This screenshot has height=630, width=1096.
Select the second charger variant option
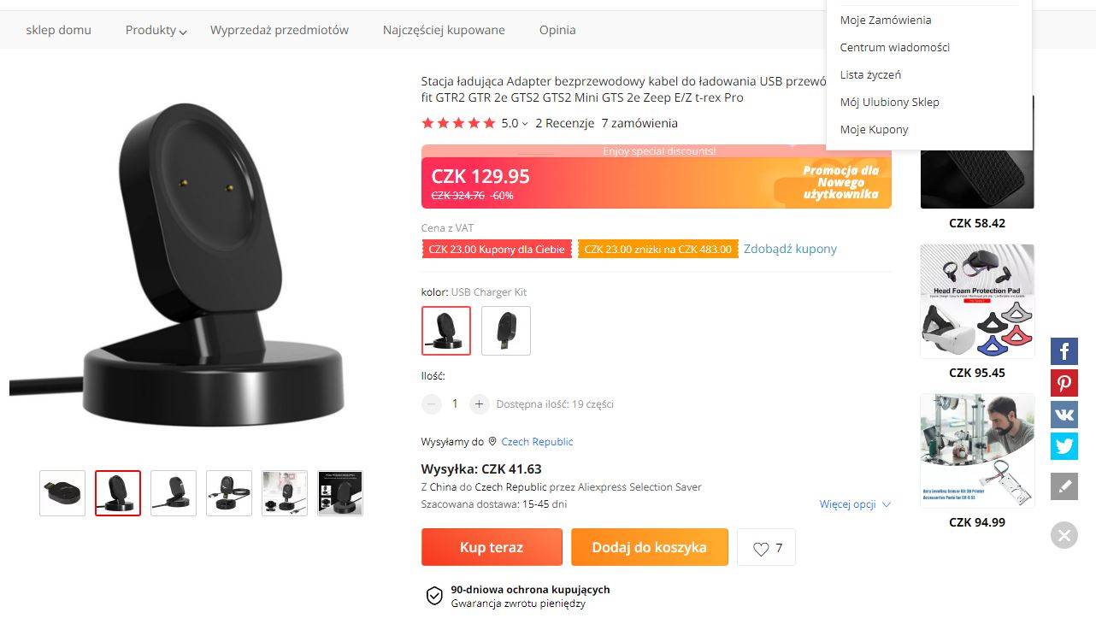(506, 331)
